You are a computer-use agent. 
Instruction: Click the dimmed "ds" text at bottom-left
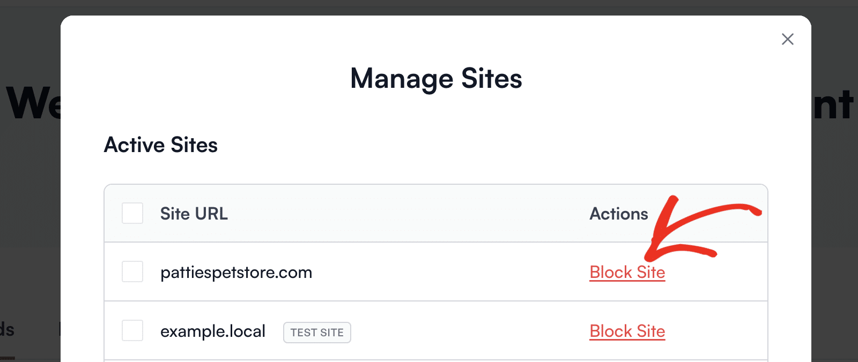click(8, 329)
